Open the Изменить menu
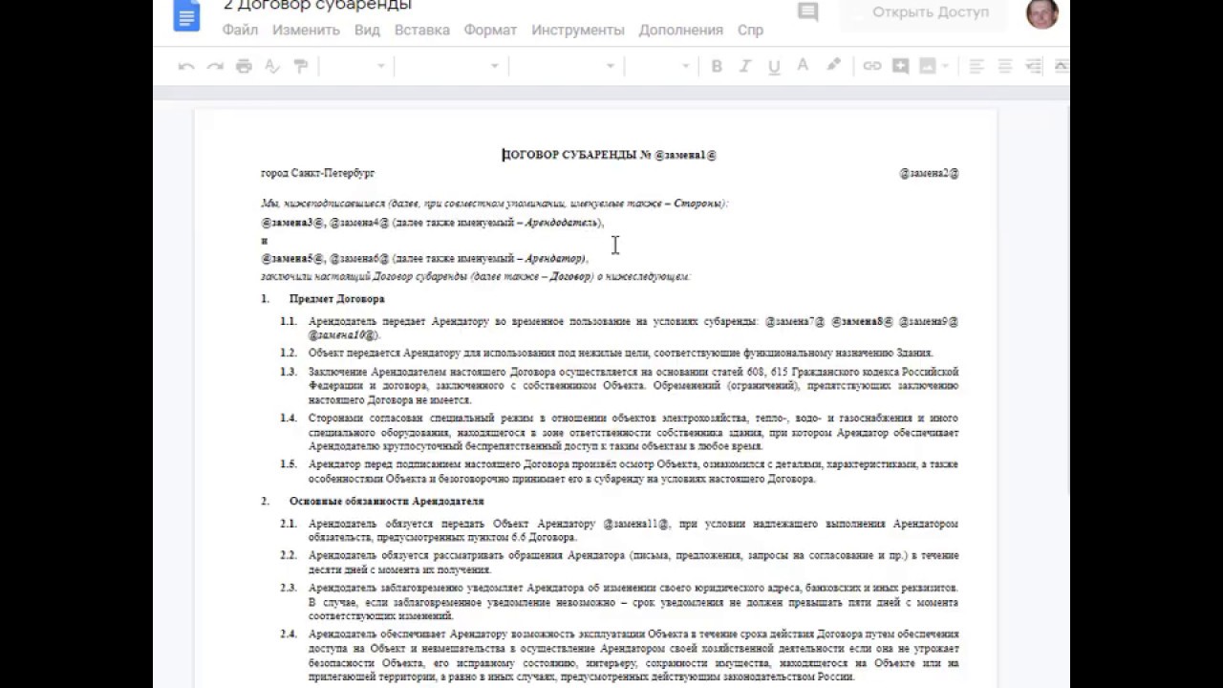 (306, 30)
